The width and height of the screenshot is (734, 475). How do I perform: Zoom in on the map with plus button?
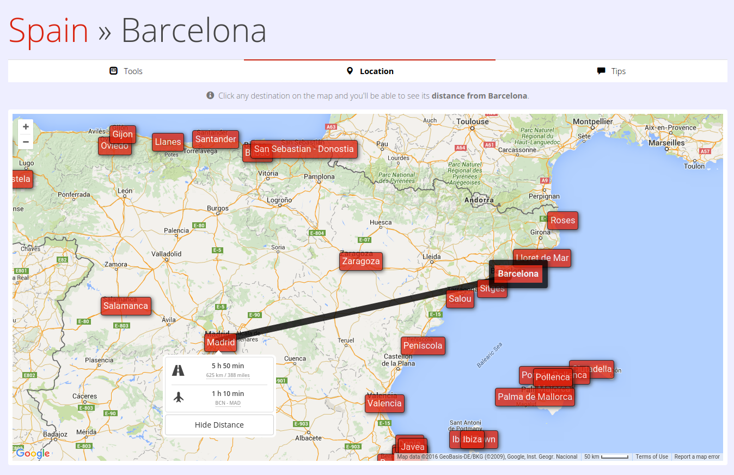(26, 126)
